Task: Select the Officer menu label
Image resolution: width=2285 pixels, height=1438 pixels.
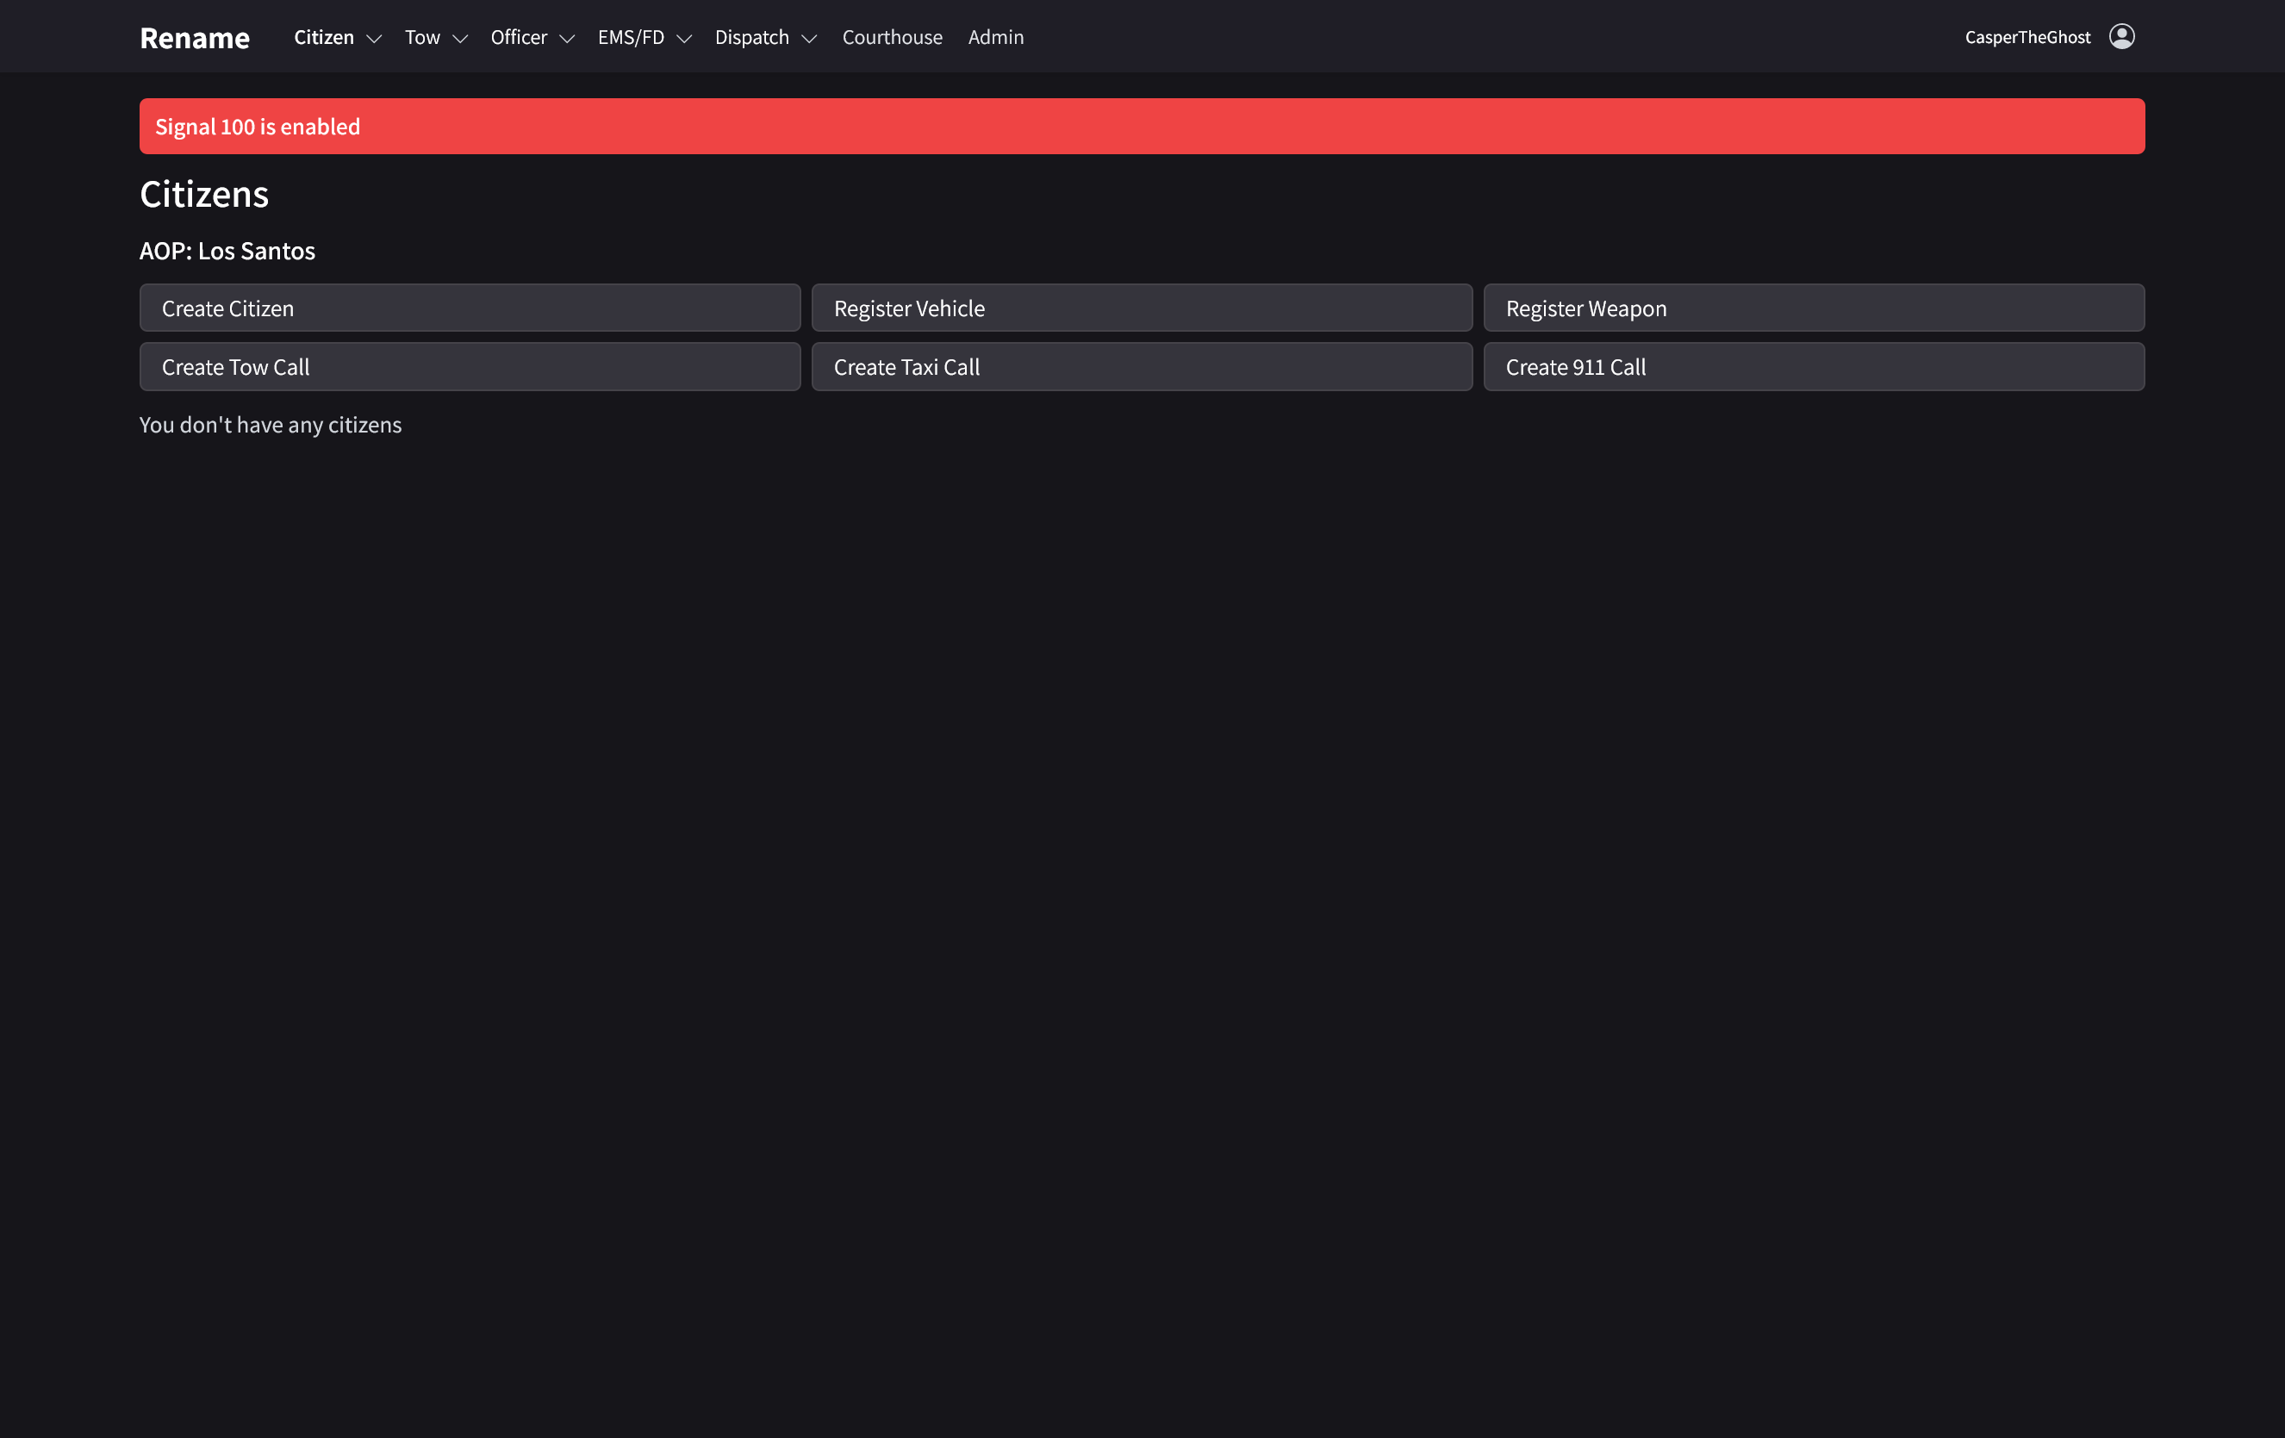Action: tap(518, 37)
